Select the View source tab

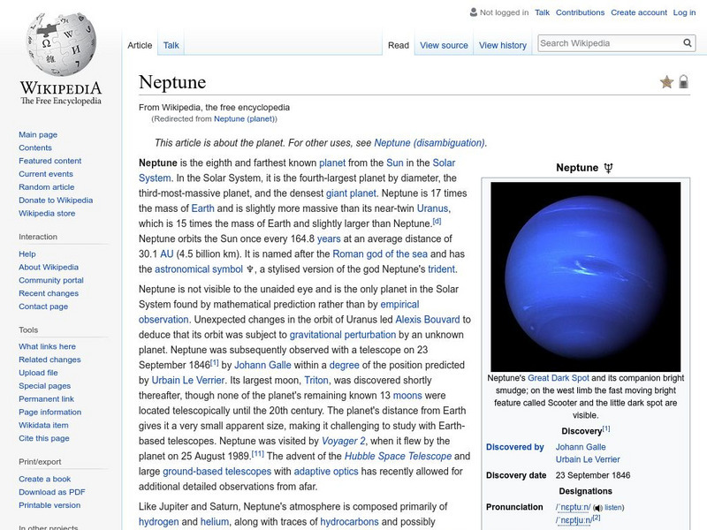443,44
